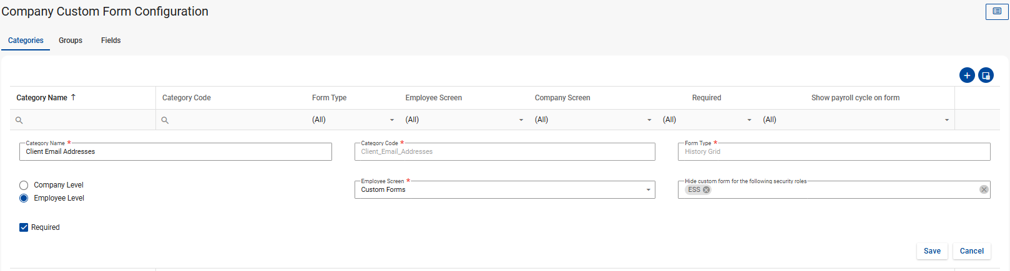Click the Category Name sort arrow

tap(74, 97)
